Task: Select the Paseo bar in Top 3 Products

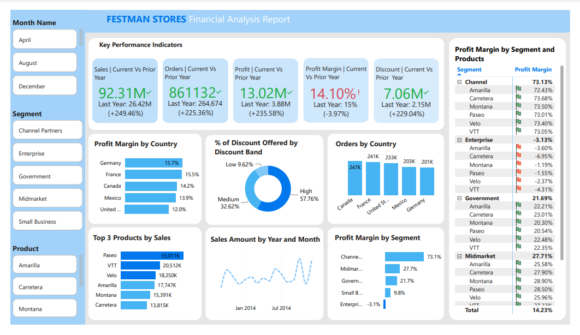Action: tap(152, 255)
